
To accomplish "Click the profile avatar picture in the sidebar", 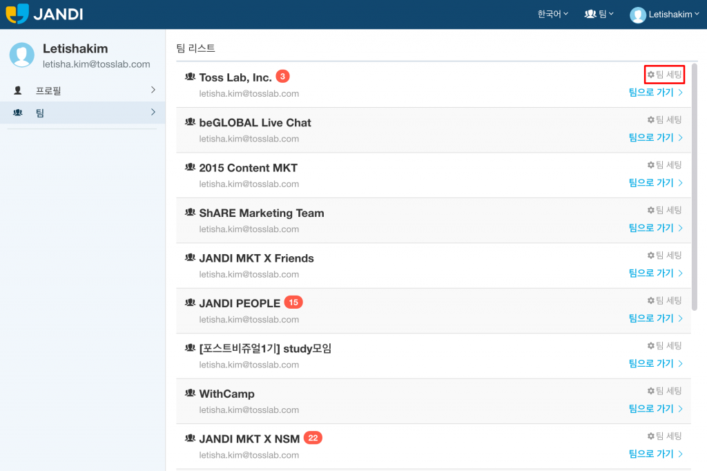I will 21,55.
